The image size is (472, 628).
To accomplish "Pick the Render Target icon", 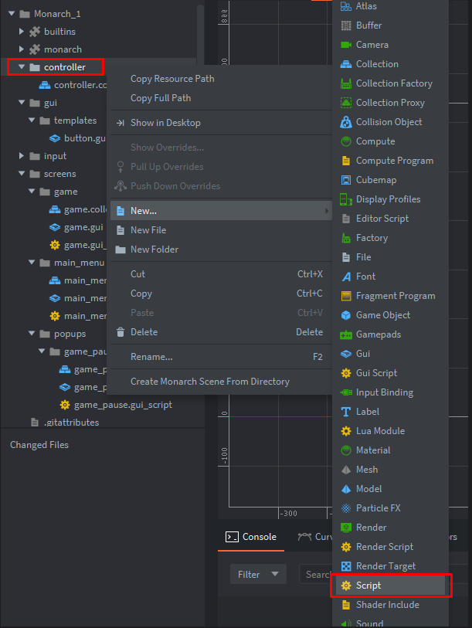I will click(x=345, y=566).
